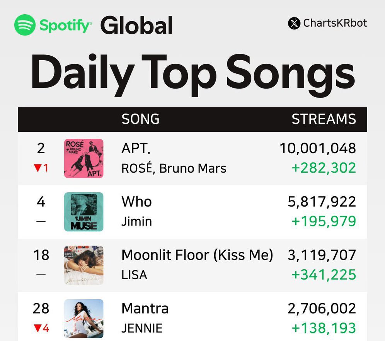Click the X logo beside ChartsKRbot
The width and height of the screenshot is (385, 341).
tap(294, 24)
